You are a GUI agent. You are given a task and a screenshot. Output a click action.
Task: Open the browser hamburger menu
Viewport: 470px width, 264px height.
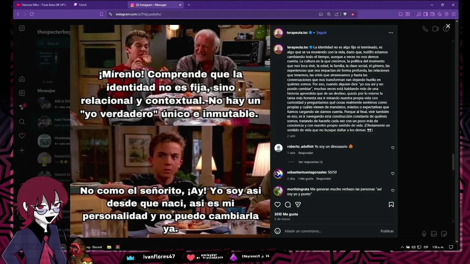coord(453,14)
